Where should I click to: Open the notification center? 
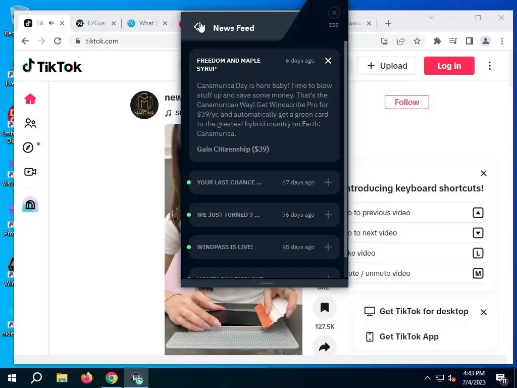tap(501, 378)
